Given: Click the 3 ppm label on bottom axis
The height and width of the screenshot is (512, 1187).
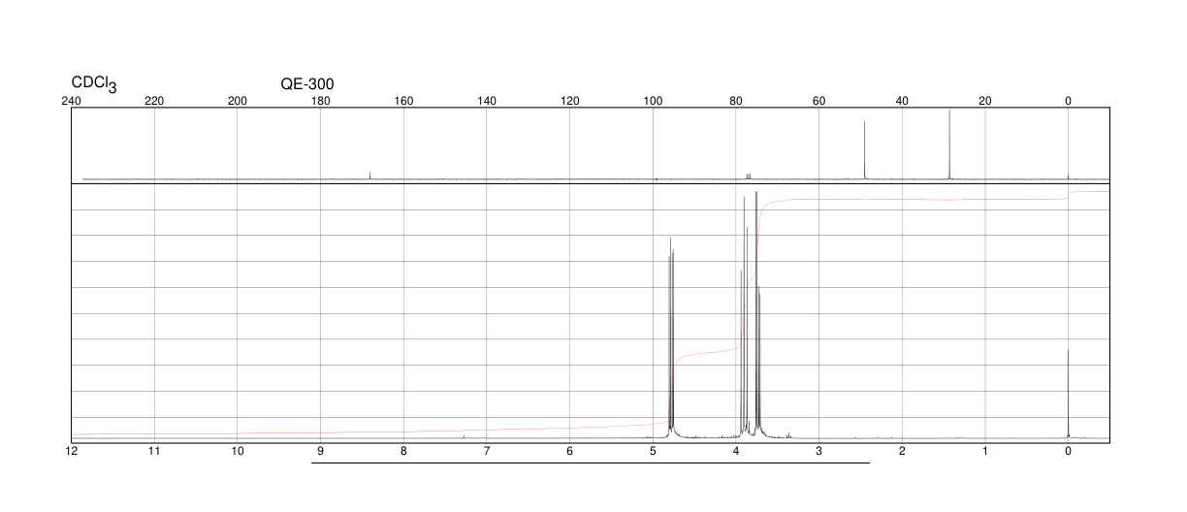Looking at the screenshot, I should (x=818, y=451).
